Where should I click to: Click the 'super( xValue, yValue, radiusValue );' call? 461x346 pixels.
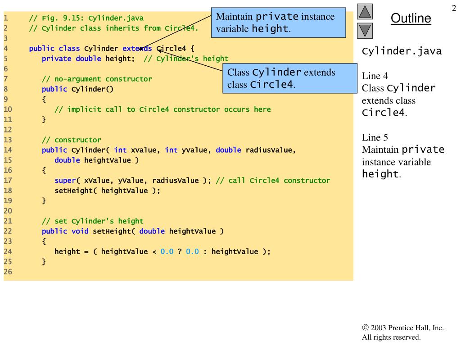[133, 180]
